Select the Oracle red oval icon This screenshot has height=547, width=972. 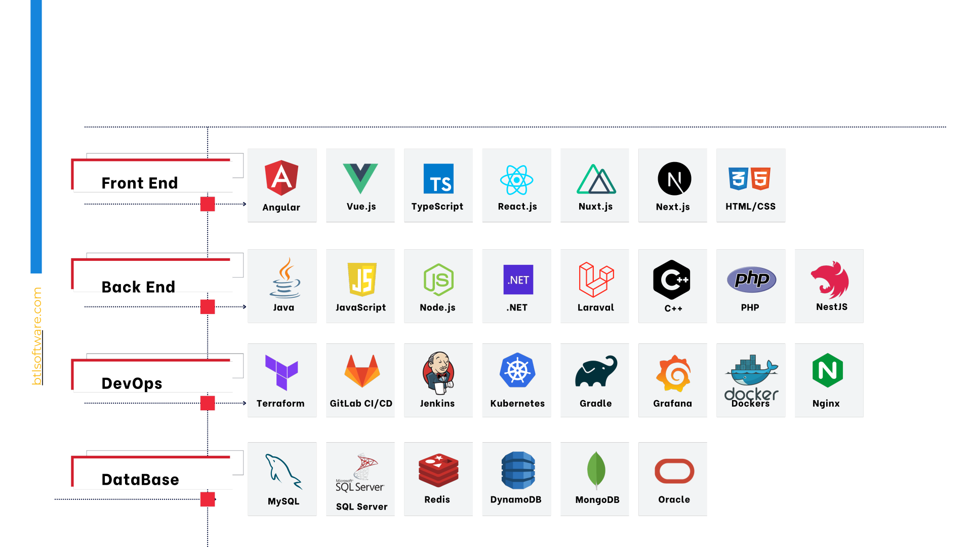pyautogui.click(x=674, y=471)
